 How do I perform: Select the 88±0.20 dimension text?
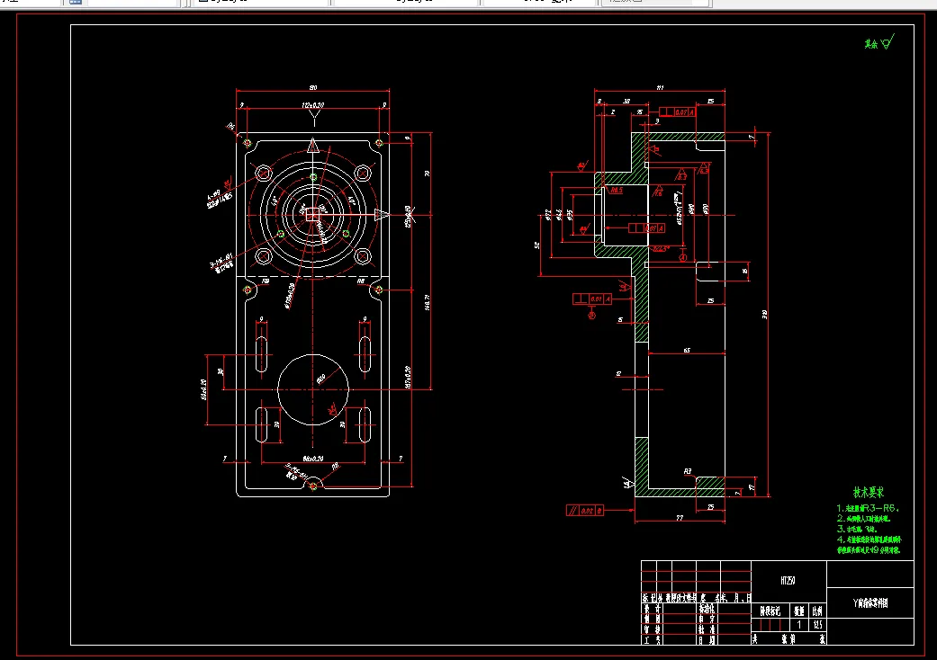tap(312, 459)
